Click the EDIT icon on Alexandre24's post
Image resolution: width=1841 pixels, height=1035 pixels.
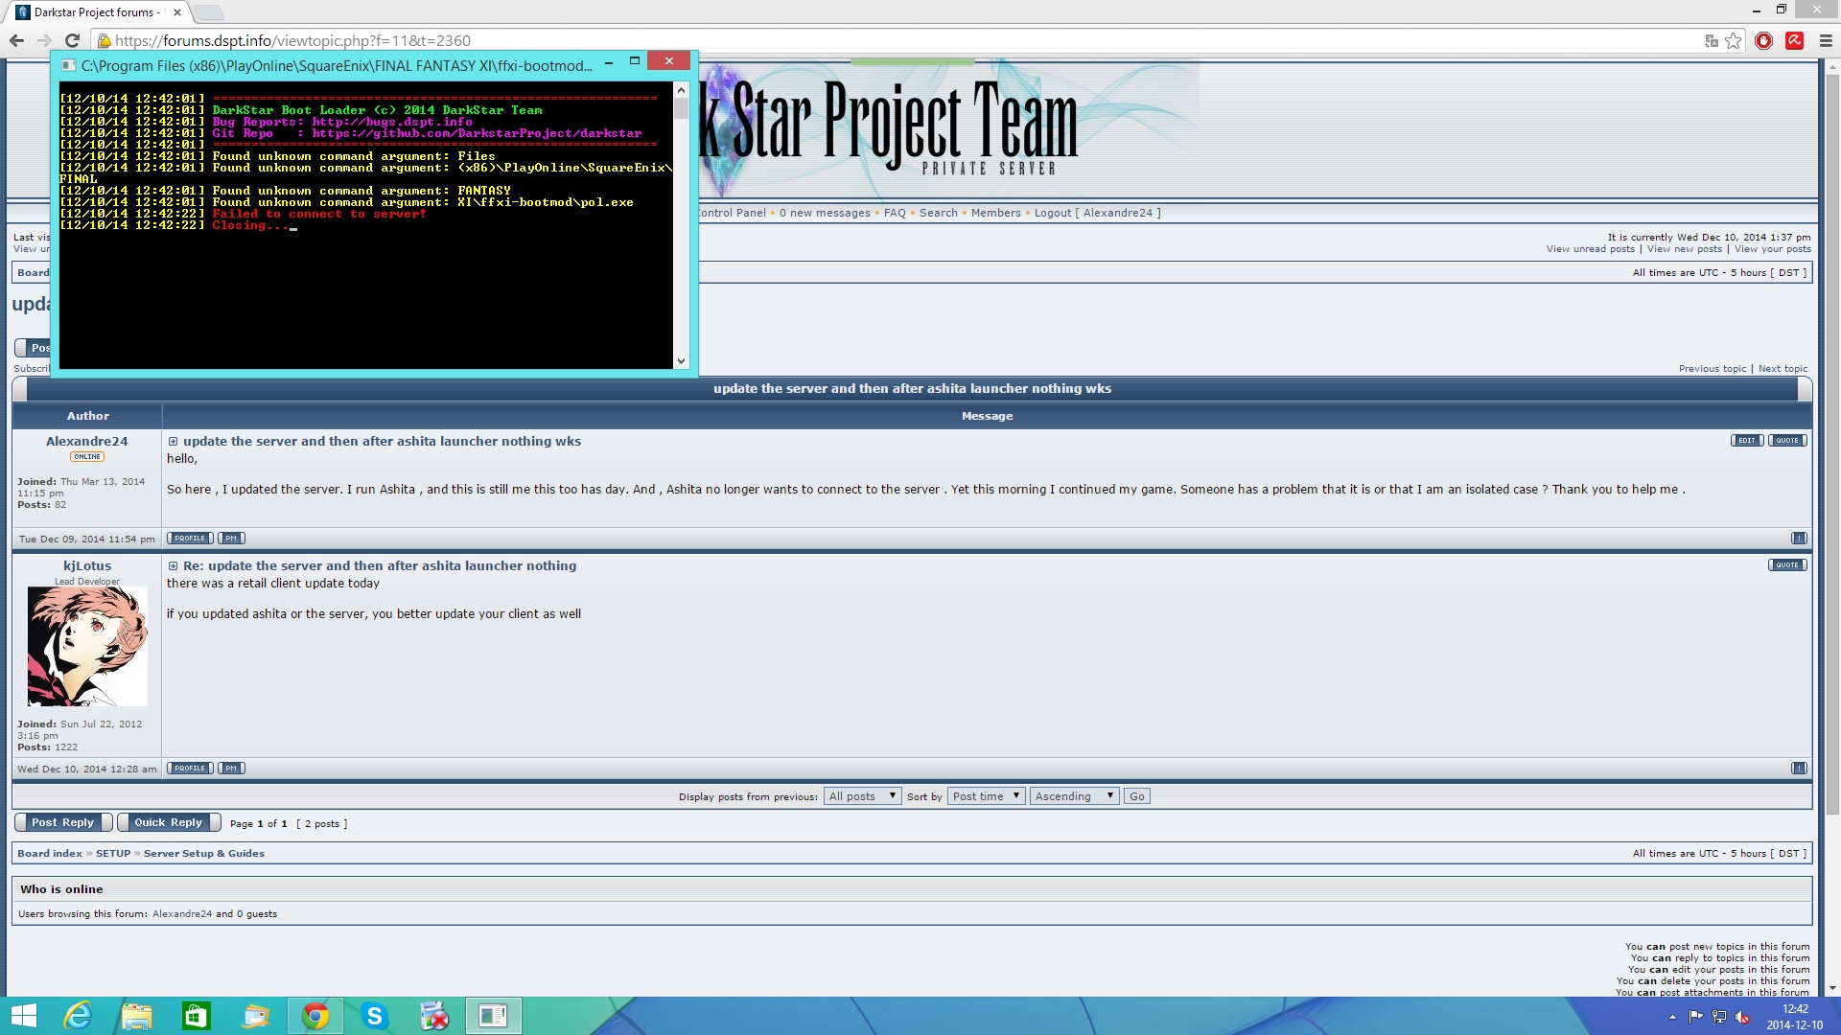tap(1746, 441)
